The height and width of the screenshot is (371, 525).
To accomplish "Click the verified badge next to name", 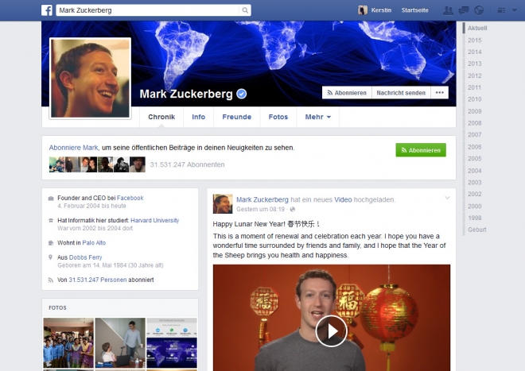I will click(241, 94).
